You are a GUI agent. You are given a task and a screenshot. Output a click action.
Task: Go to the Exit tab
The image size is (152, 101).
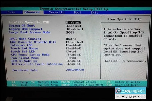click(94, 12)
